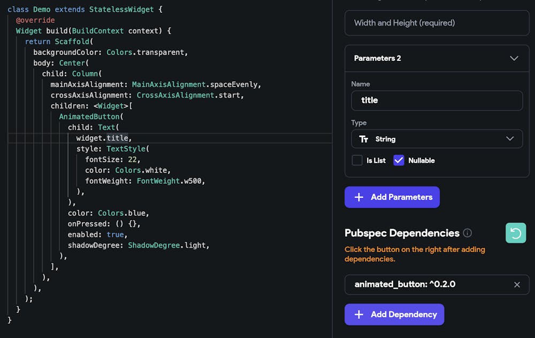Click the Pubspec Dependencies info icon

click(468, 233)
